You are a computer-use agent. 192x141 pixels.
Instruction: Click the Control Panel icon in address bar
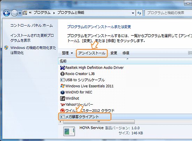25,13
